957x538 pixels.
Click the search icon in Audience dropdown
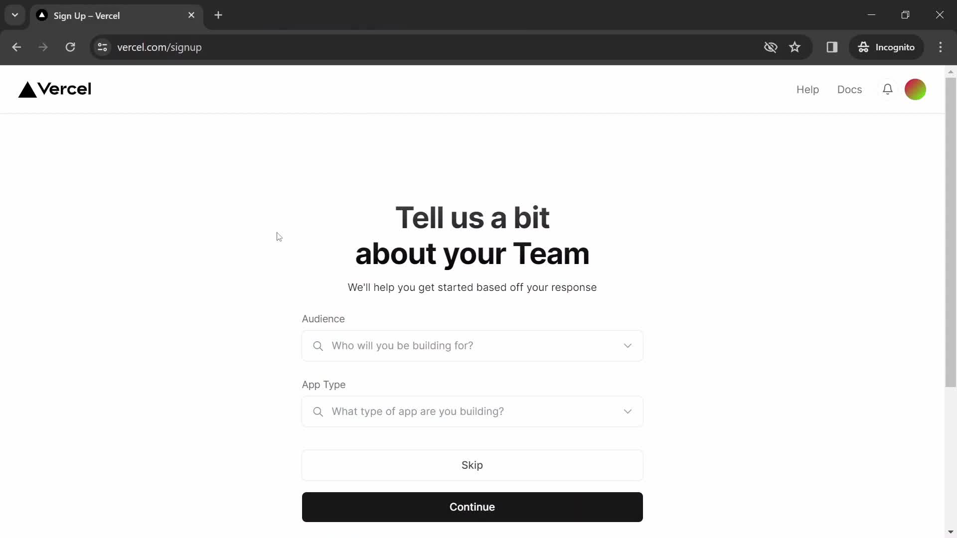coord(319,346)
